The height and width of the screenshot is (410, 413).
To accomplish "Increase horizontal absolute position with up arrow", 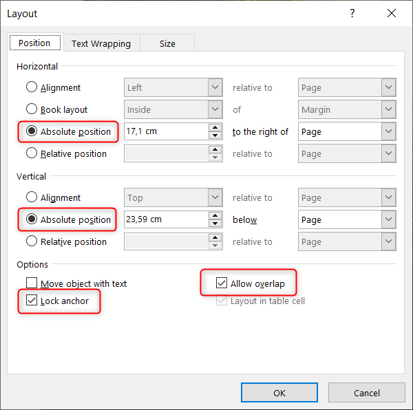I will tap(215, 128).
